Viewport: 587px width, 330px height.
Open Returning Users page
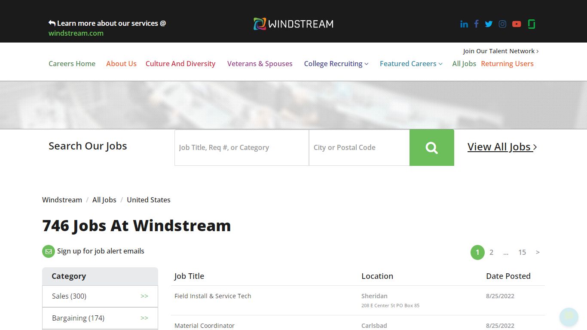pyautogui.click(x=507, y=64)
